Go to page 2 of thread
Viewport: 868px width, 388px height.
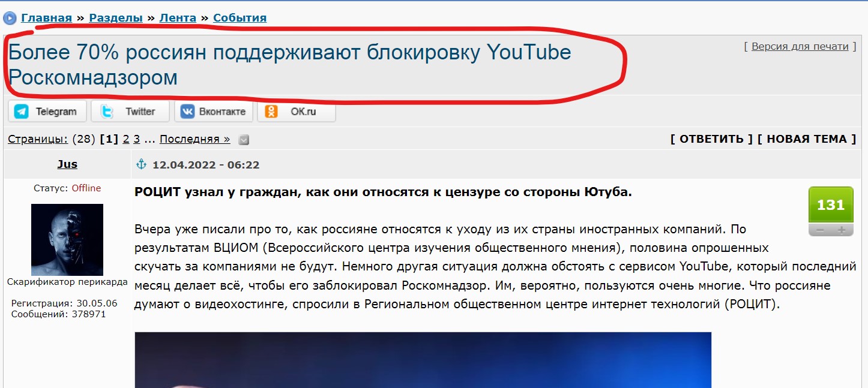coord(126,139)
